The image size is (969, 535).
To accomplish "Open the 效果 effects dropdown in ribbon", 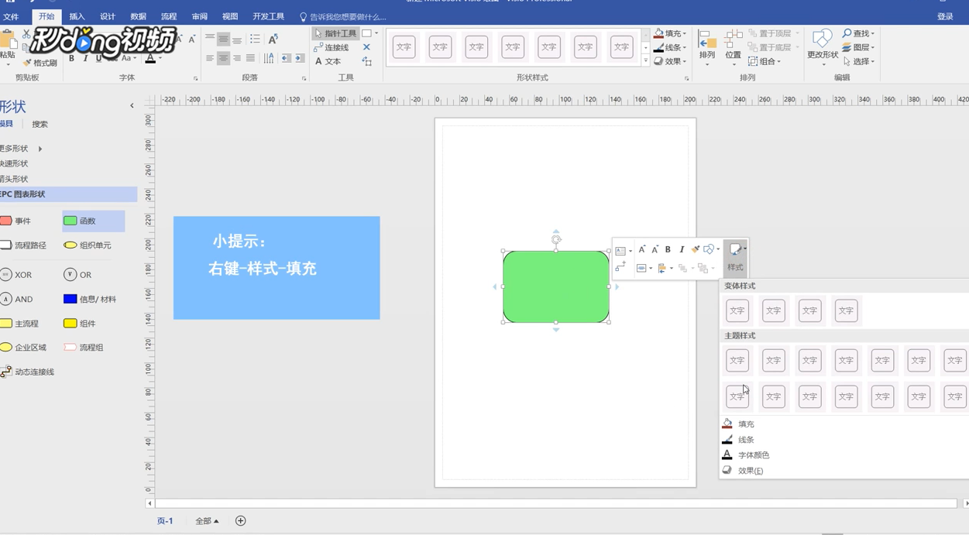I will click(x=670, y=61).
